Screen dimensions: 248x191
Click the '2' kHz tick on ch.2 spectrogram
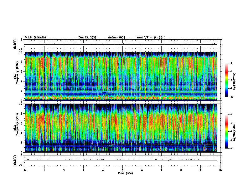tap(22, 143)
